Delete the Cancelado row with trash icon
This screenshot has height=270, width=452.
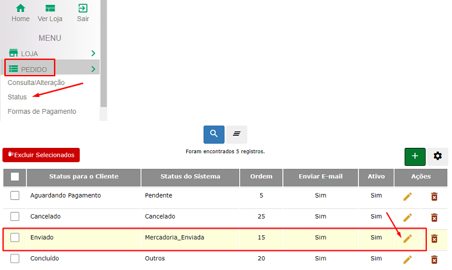click(x=435, y=217)
